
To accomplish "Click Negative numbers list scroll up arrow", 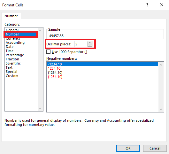I will pos(161,65).
